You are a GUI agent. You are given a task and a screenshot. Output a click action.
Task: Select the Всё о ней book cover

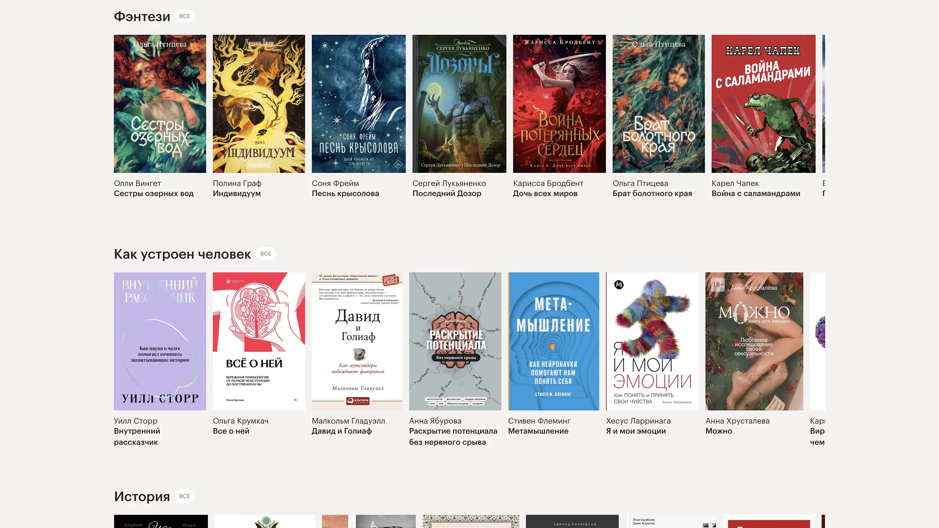click(x=259, y=341)
